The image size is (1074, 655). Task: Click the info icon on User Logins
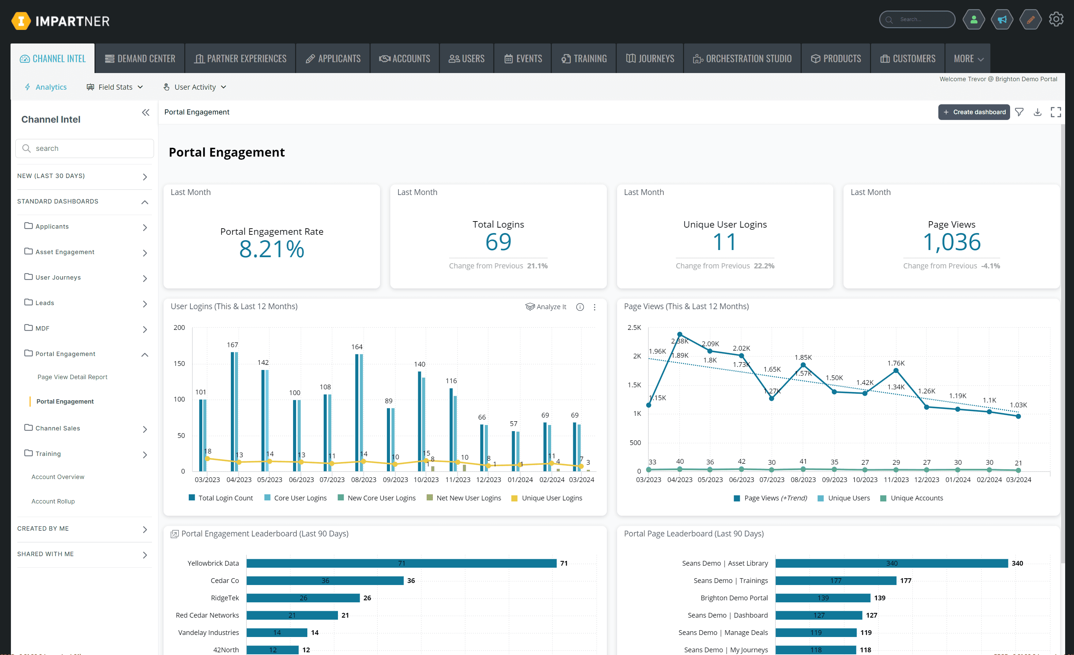pyautogui.click(x=580, y=307)
